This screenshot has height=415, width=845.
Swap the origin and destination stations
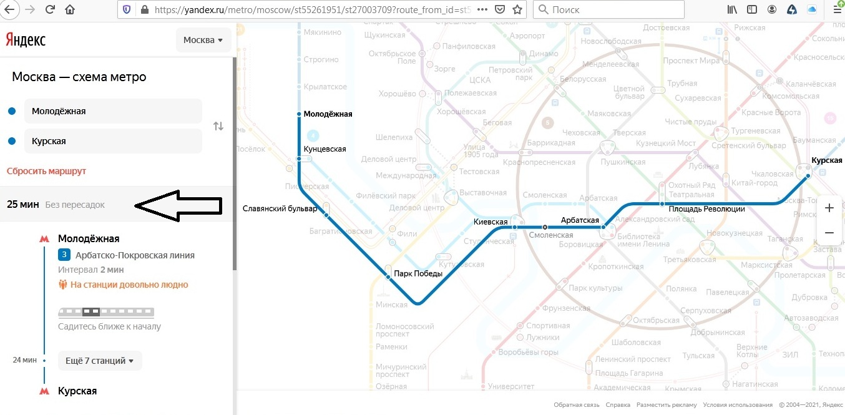(x=218, y=126)
